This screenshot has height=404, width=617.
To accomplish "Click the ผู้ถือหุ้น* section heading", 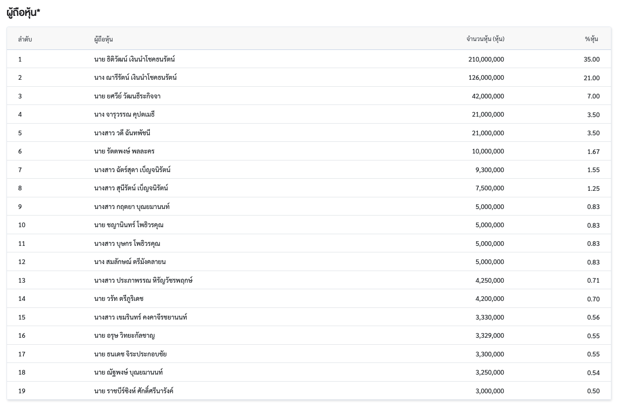I will (x=23, y=13).
